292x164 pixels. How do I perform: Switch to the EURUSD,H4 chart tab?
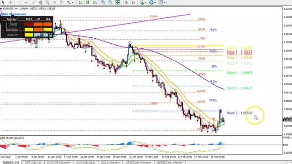pyautogui.click(x=11, y=163)
